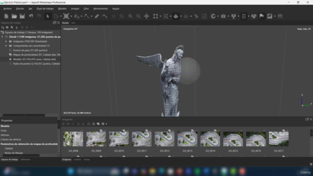Open thumbnail view dropdown in Imágenes toolbar

[x=106, y=124]
